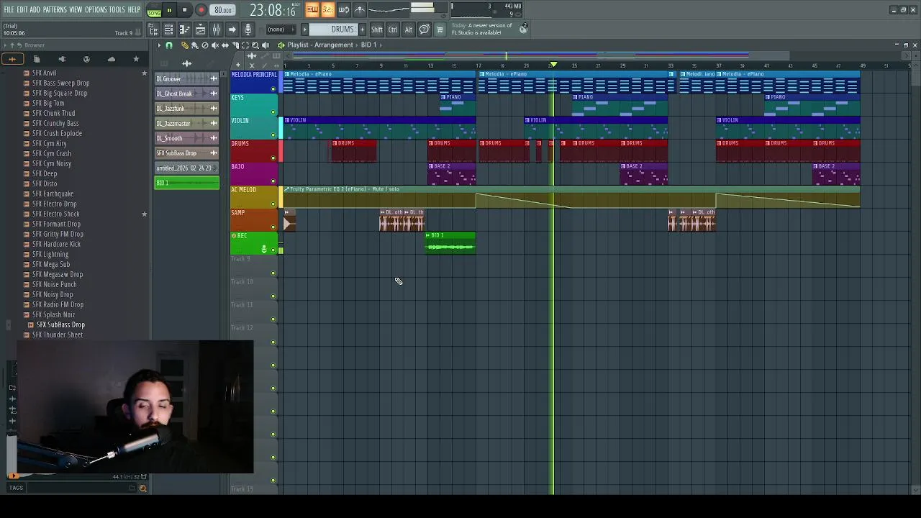Open the OPTIONS menu
This screenshot has width=921, height=518.
coord(96,10)
